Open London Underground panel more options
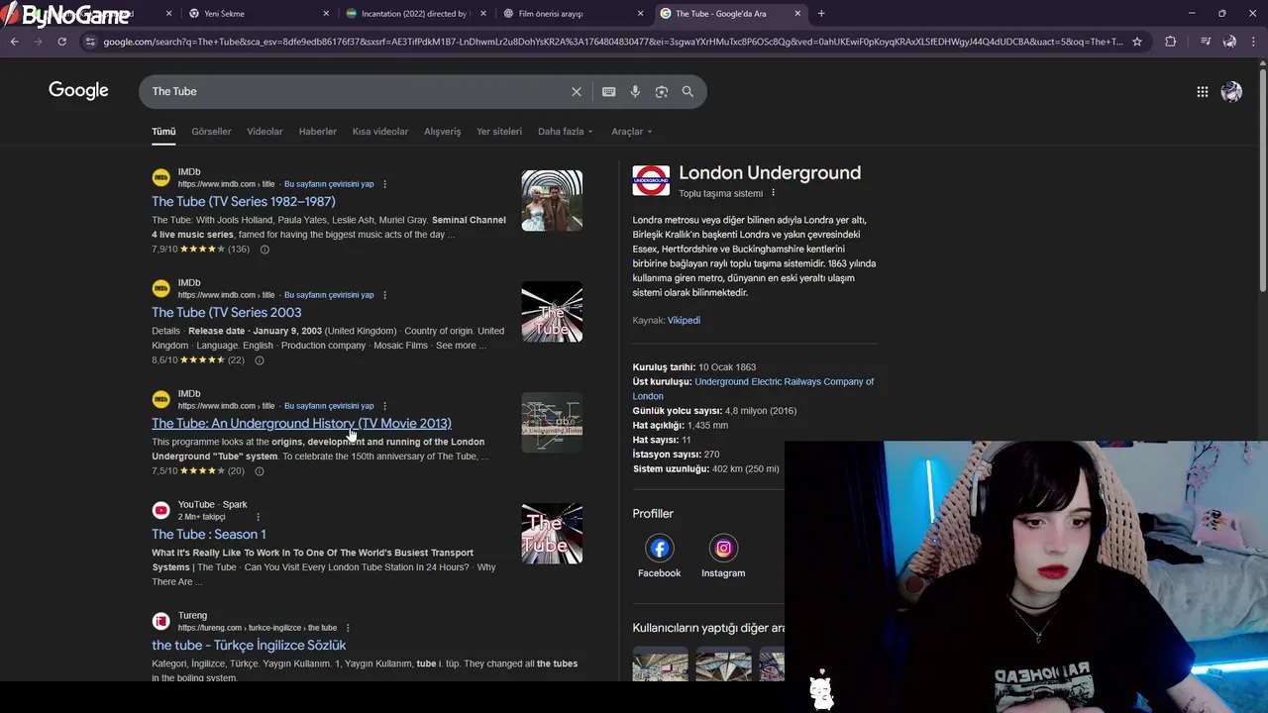The width and height of the screenshot is (1268, 713). [774, 193]
